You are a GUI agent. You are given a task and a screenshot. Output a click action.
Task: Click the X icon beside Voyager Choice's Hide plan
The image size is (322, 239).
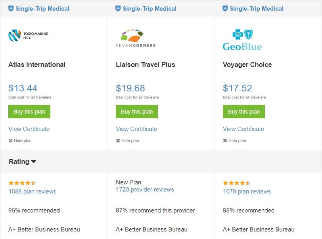tap(224, 140)
